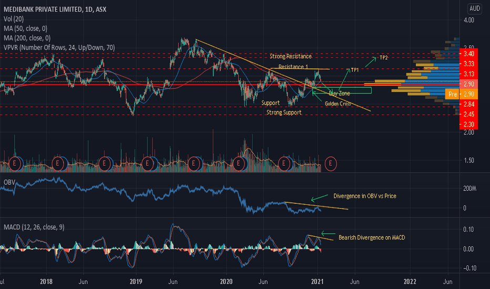Click the 3.40 red price label

(x=468, y=54)
